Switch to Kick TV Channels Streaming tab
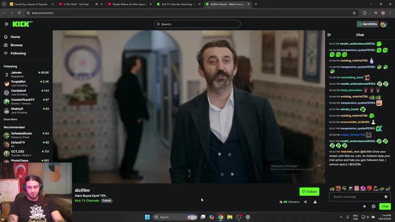This screenshot has height=222, width=395. (178, 4)
